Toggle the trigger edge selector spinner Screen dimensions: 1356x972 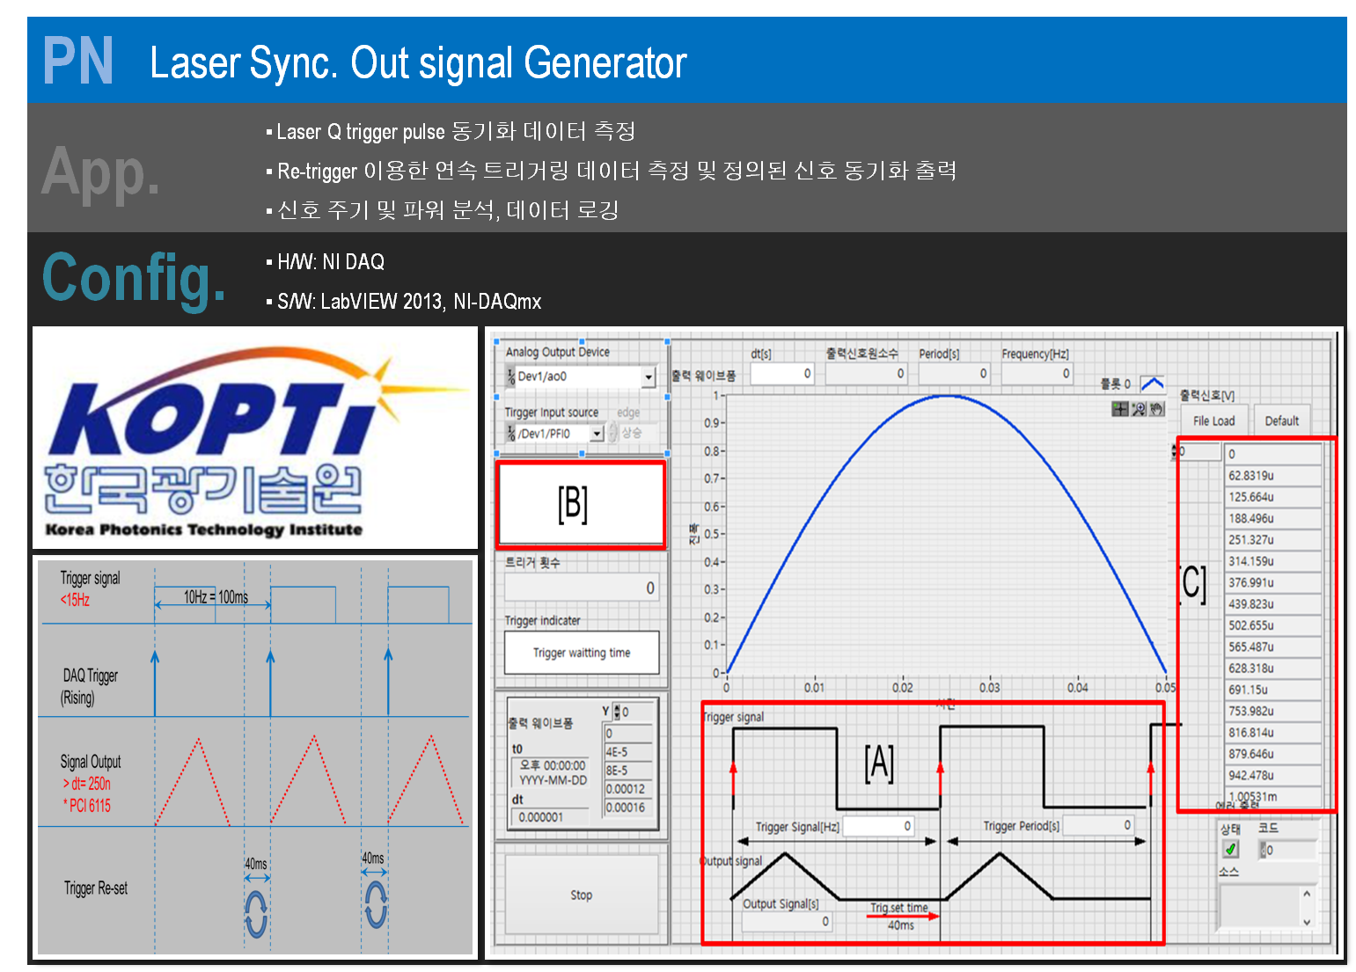pos(613,433)
